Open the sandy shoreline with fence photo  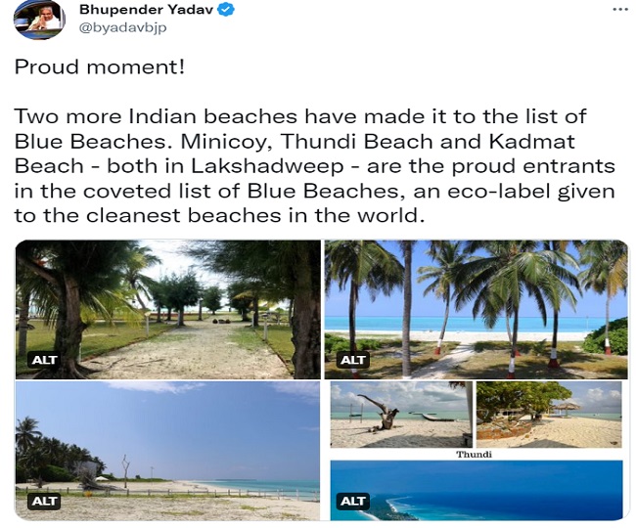tap(167, 450)
